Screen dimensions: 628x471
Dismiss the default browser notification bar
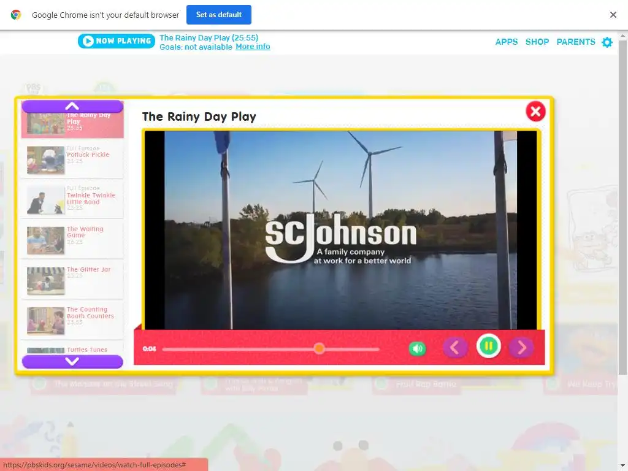click(x=613, y=15)
